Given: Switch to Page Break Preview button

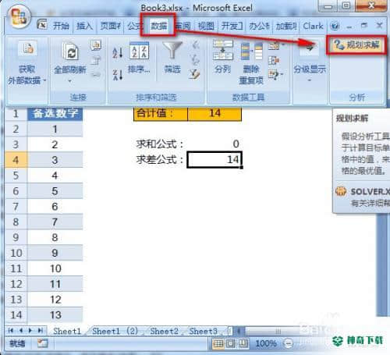Looking at the screenshot, I should tap(243, 344).
